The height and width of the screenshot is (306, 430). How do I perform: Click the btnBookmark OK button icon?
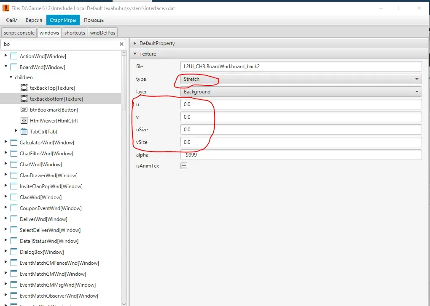24,110
